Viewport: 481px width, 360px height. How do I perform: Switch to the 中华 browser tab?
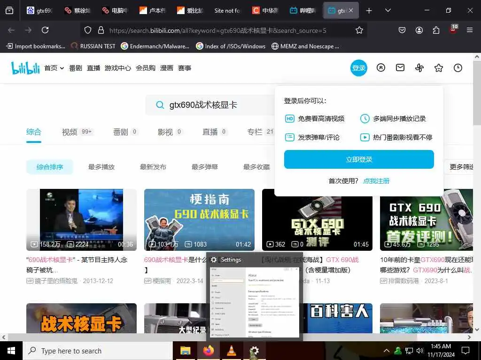pos(265,10)
